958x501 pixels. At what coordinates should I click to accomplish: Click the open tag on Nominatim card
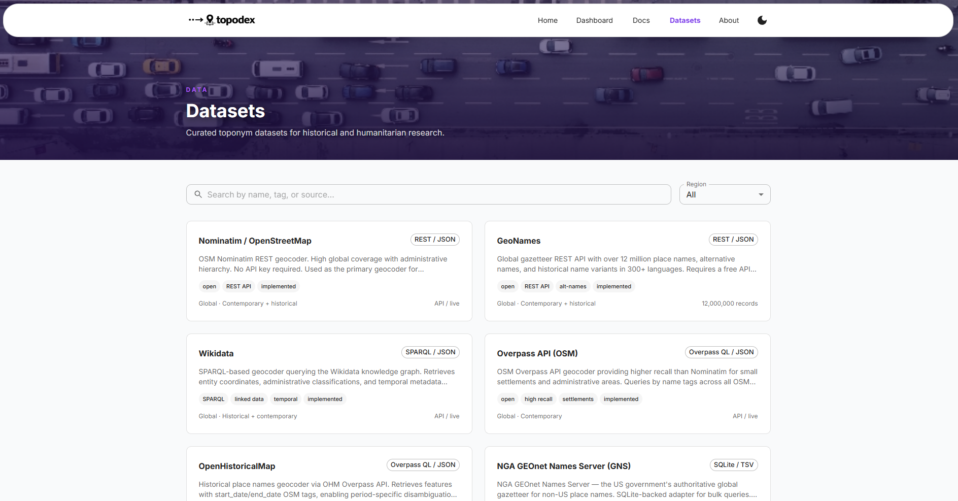point(210,286)
